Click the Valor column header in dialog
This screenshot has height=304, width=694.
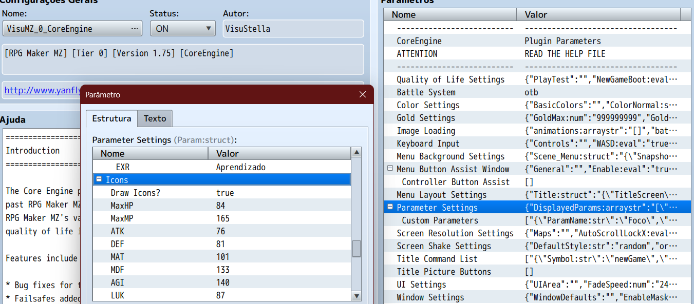[x=279, y=153]
